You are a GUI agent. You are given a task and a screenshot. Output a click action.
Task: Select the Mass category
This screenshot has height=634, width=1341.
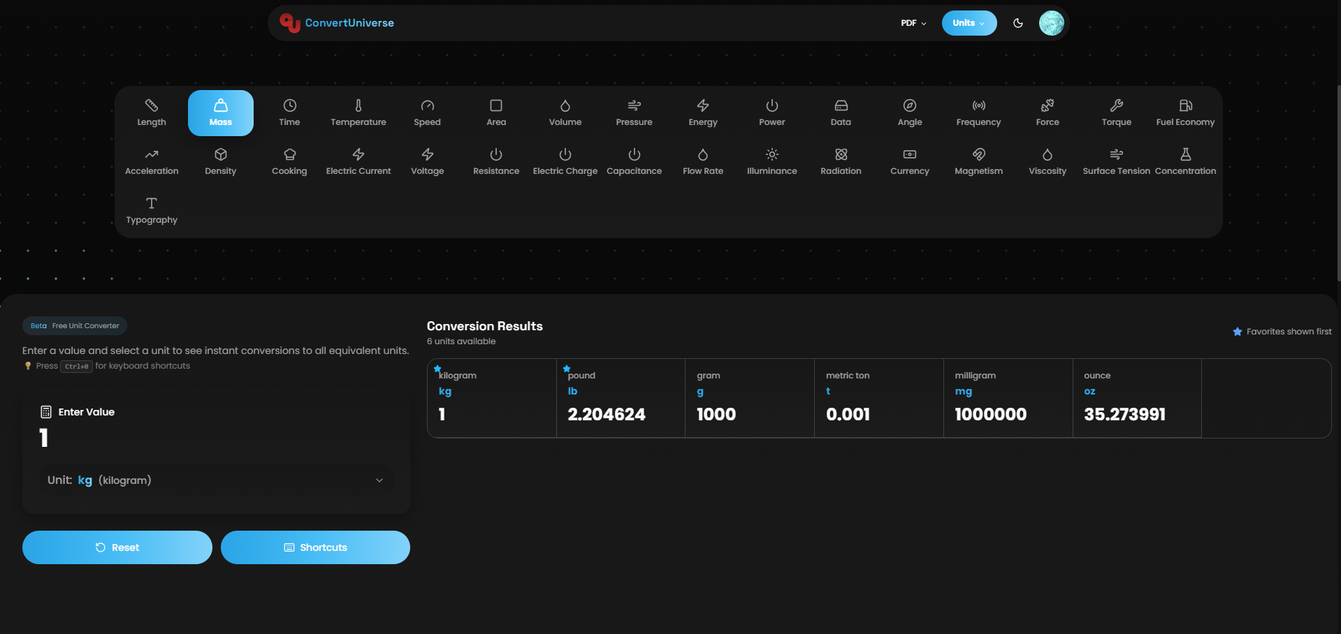click(x=221, y=112)
